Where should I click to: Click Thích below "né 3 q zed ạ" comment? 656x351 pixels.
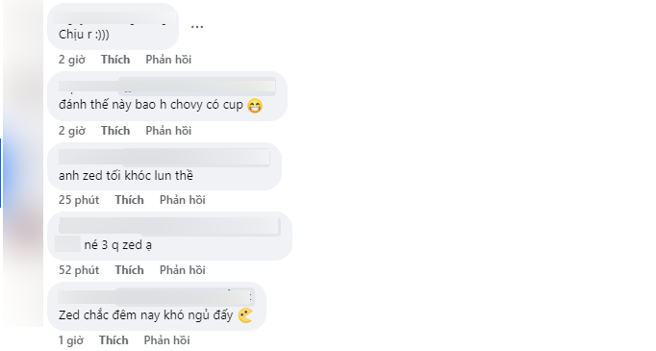[x=129, y=270]
